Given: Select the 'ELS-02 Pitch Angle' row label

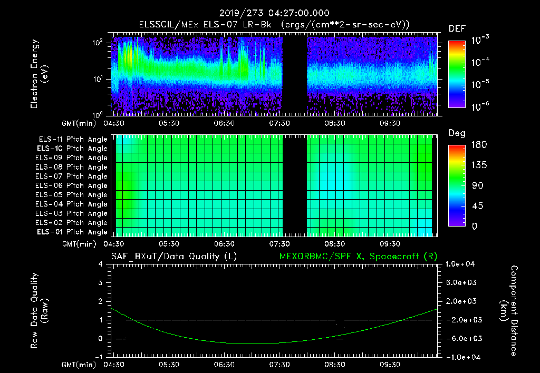Looking at the screenshot, I should click(x=71, y=223).
